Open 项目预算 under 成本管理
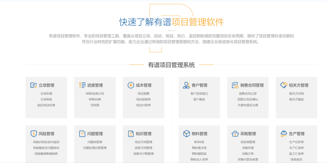327x163 pixels. (143, 94)
